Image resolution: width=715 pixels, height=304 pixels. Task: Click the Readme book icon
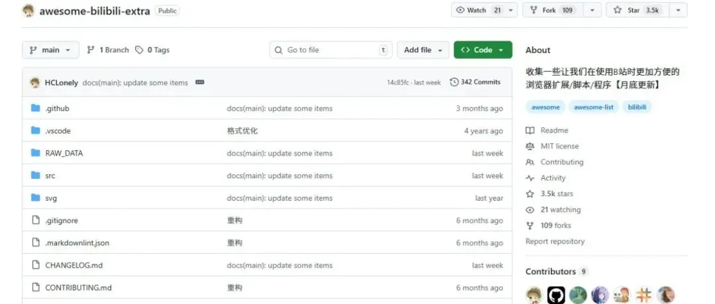point(530,130)
